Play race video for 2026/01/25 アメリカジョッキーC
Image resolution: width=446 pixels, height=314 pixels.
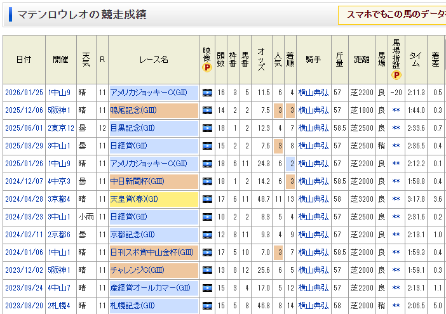point(207,93)
